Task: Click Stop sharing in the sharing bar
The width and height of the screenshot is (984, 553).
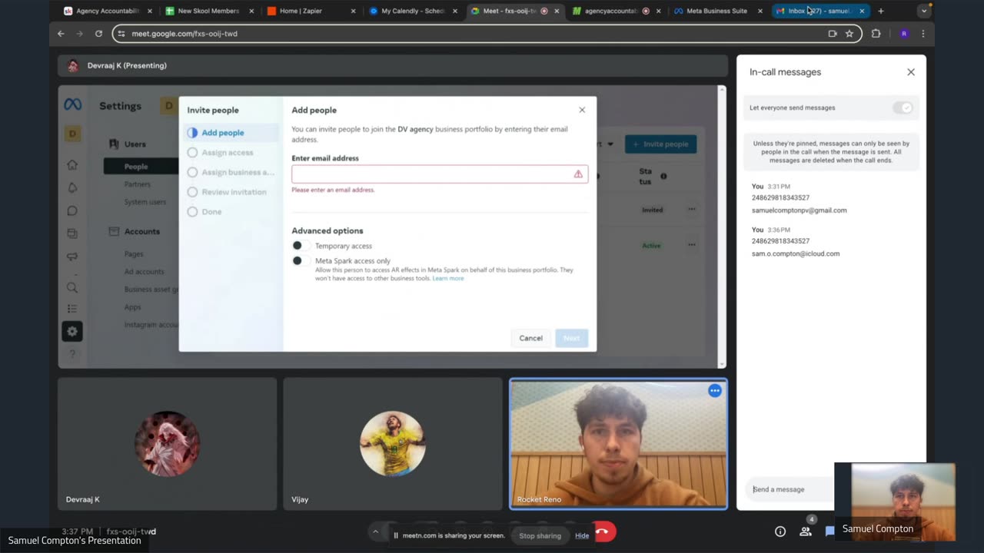Action: [x=540, y=535]
